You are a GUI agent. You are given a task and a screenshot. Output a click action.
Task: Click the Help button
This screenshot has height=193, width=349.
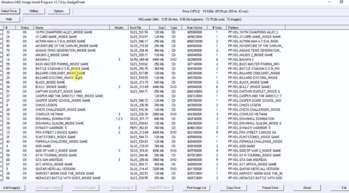(10, 19)
